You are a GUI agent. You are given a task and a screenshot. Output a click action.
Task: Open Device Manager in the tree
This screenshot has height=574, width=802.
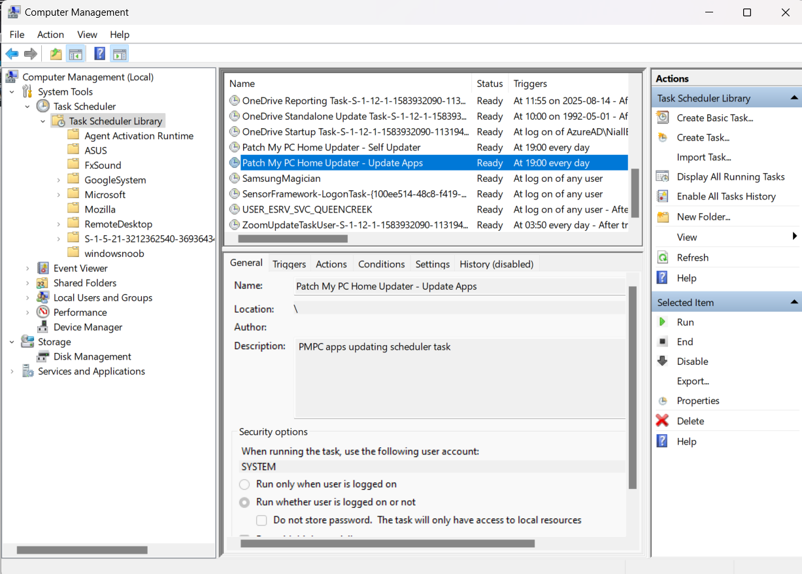[x=88, y=327]
